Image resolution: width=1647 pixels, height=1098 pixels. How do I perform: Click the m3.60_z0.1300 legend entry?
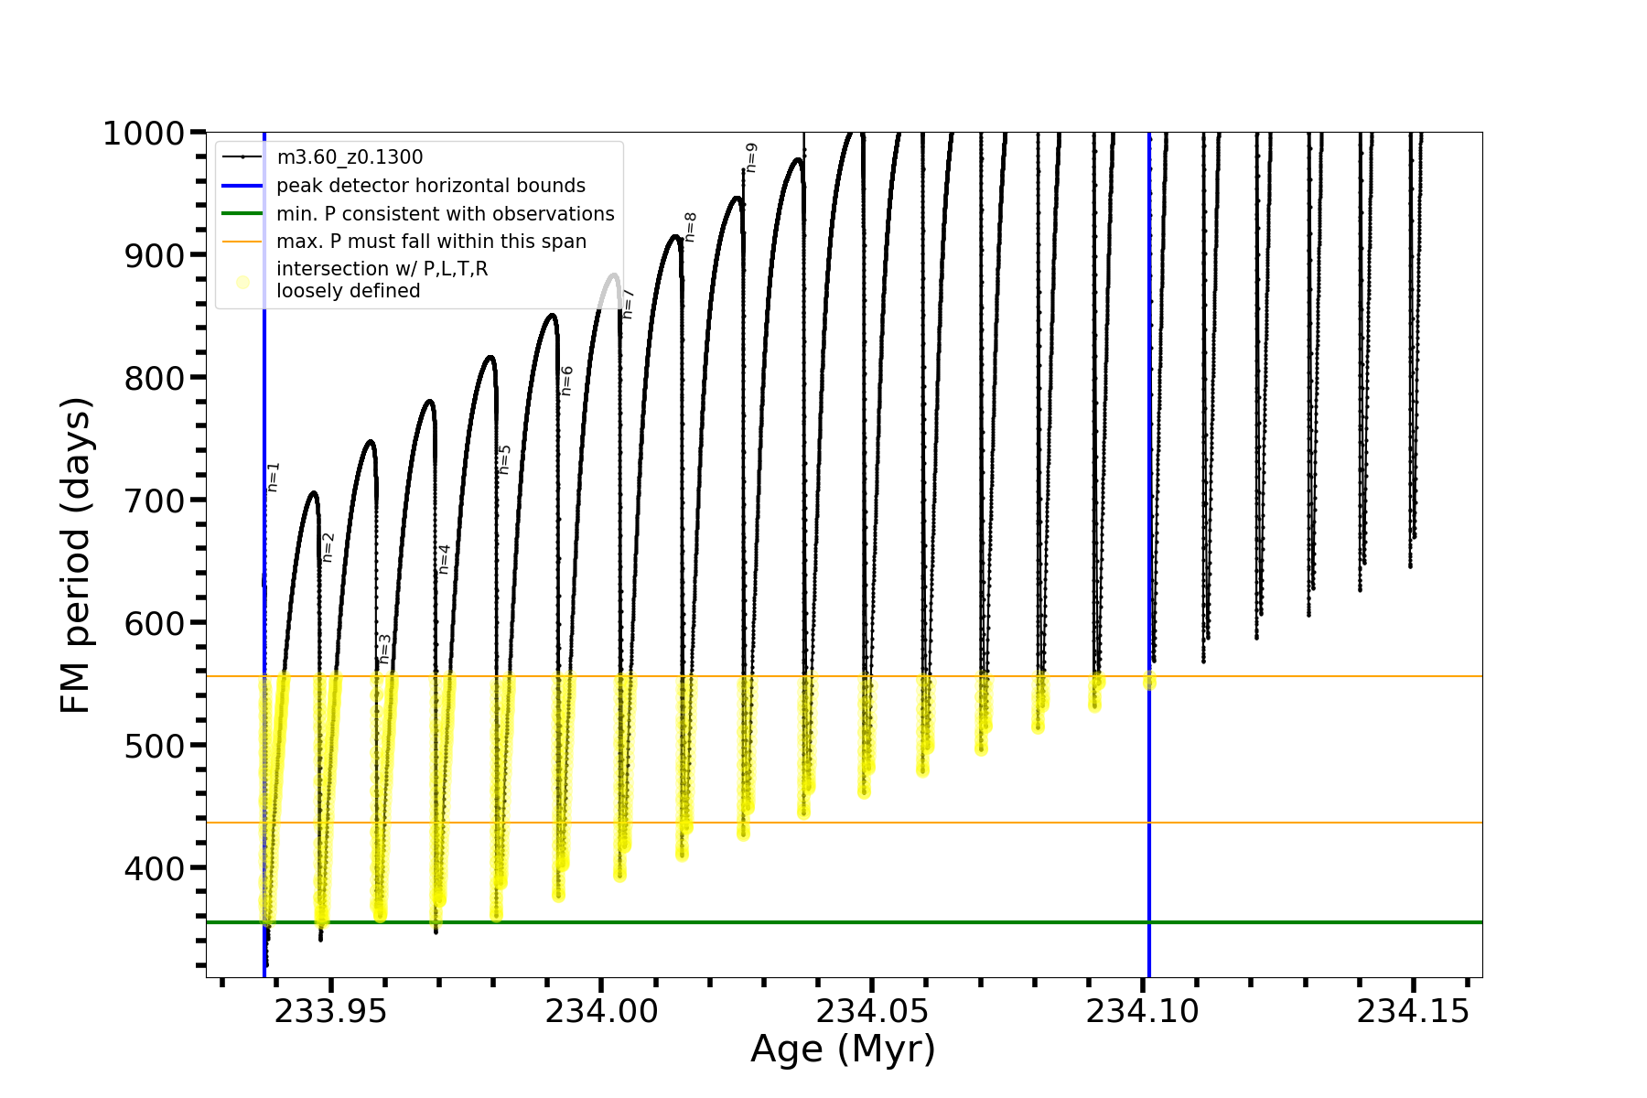(x=350, y=157)
